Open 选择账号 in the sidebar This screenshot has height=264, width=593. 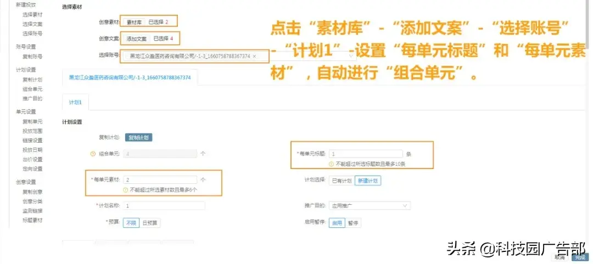click(32, 33)
